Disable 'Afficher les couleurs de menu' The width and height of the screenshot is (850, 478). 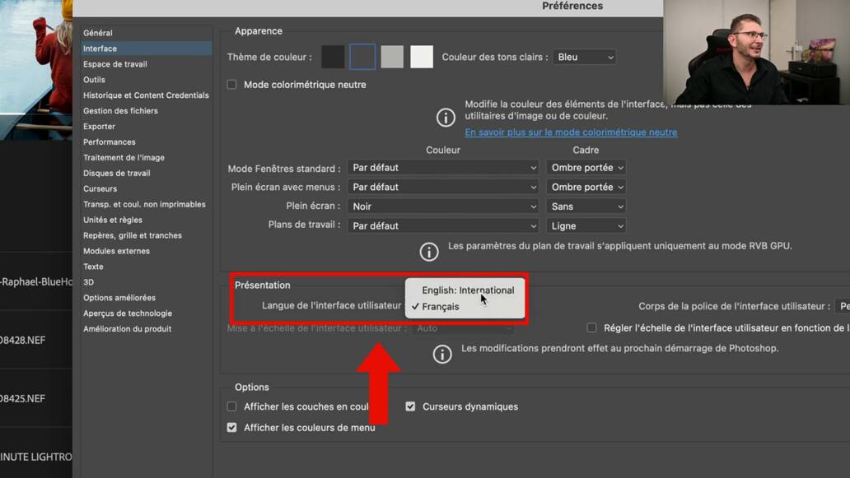[x=231, y=427]
